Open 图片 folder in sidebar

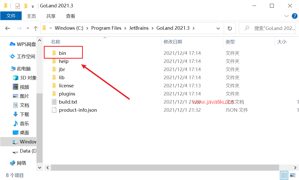click(21, 96)
